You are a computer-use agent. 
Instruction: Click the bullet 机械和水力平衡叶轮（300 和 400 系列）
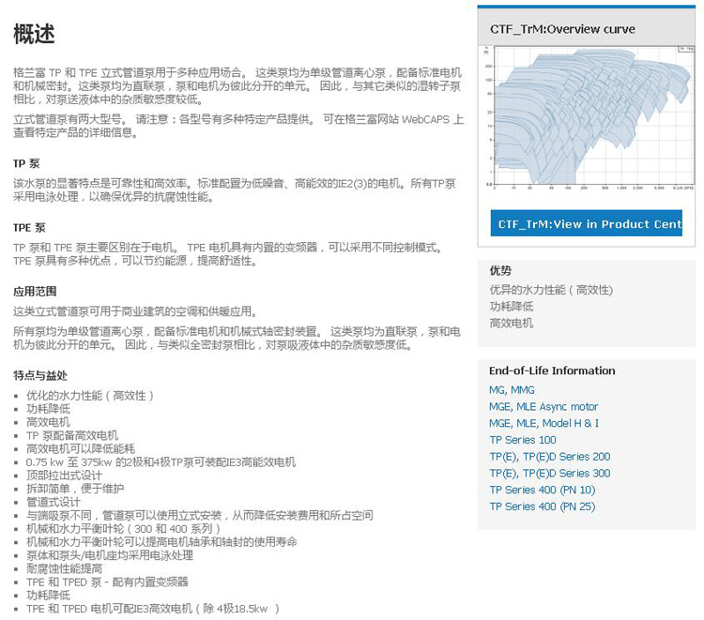[124, 528]
